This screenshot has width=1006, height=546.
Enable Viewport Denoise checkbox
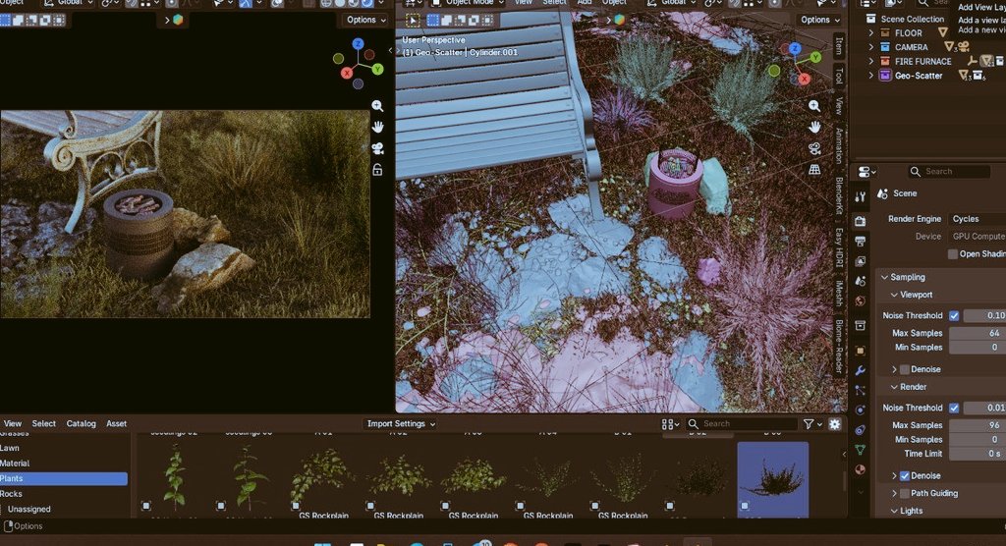(905, 369)
